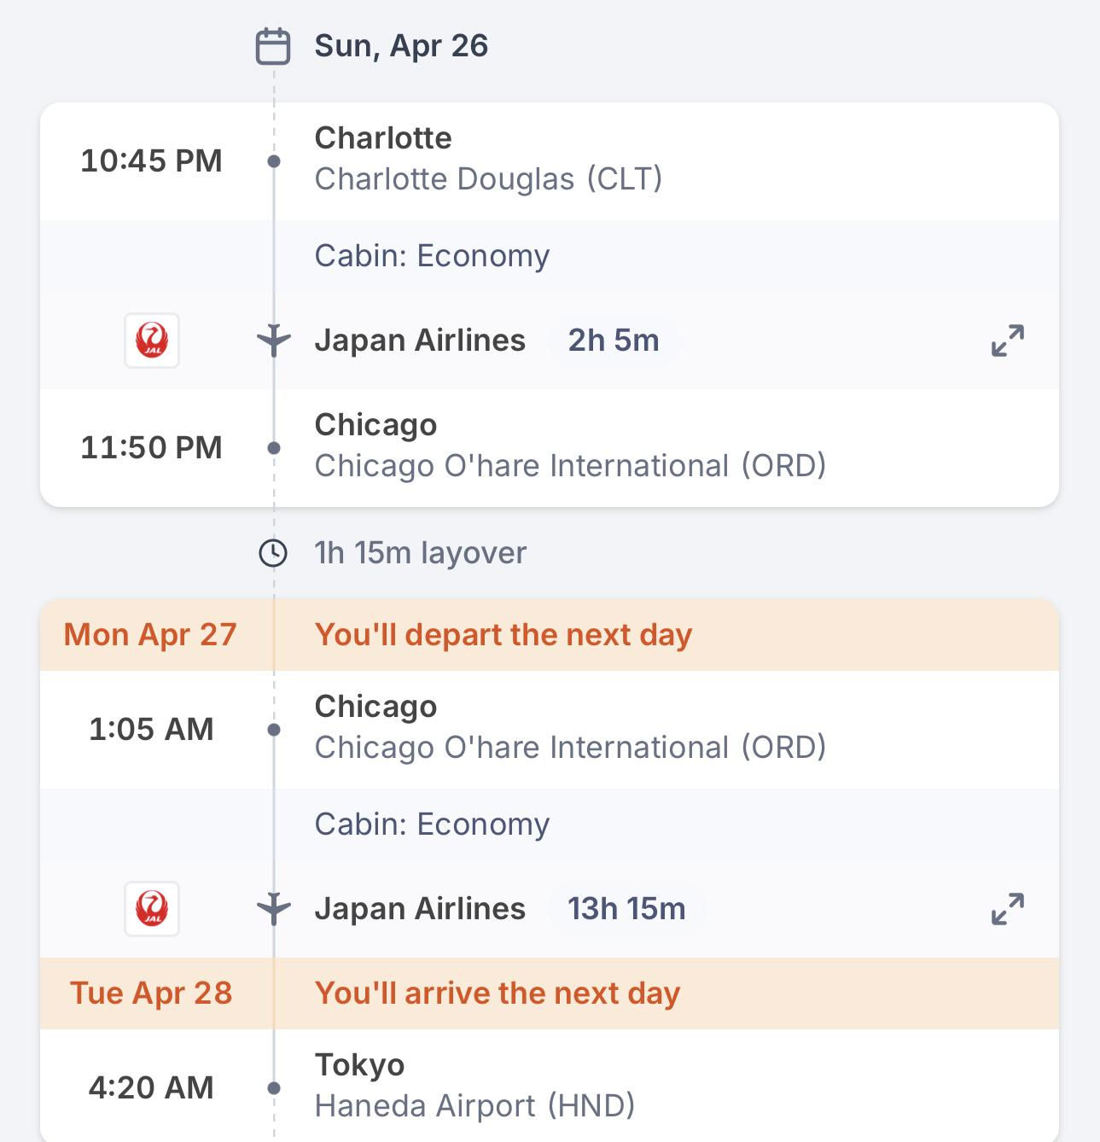Click the Japan Airlines logo on first flight

(x=152, y=341)
